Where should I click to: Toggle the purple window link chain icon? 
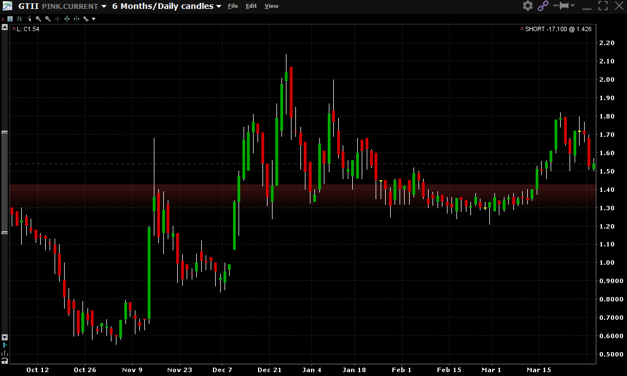543,6
